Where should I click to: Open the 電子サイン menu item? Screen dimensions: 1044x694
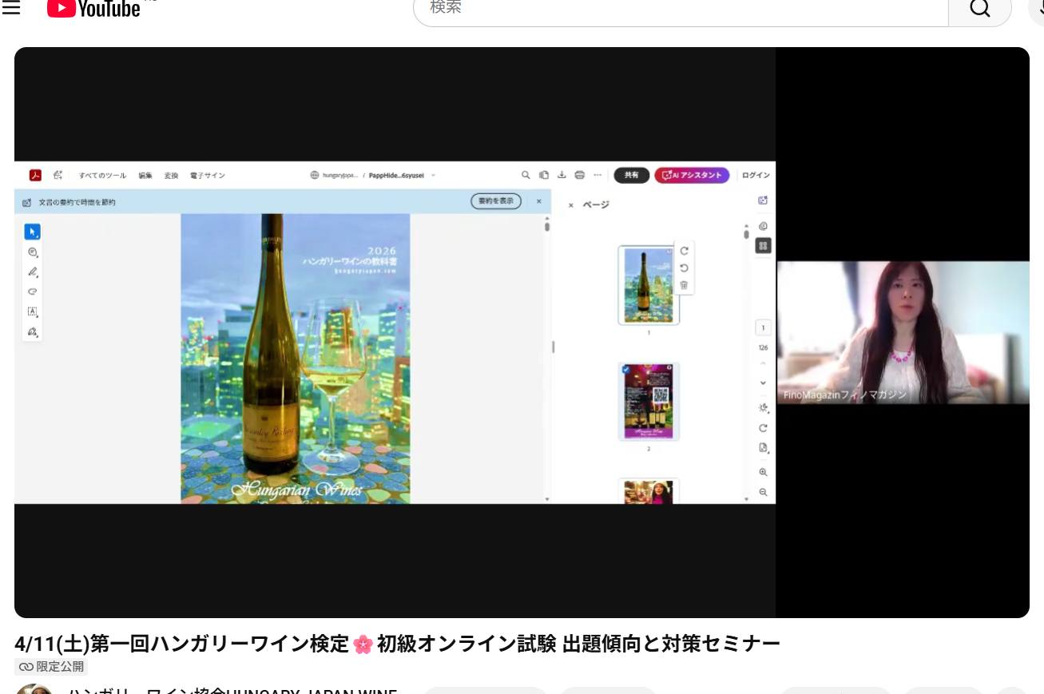(207, 175)
